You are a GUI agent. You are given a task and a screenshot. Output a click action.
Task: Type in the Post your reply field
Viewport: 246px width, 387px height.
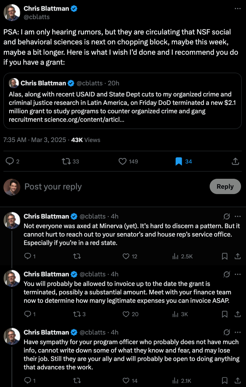click(115, 186)
